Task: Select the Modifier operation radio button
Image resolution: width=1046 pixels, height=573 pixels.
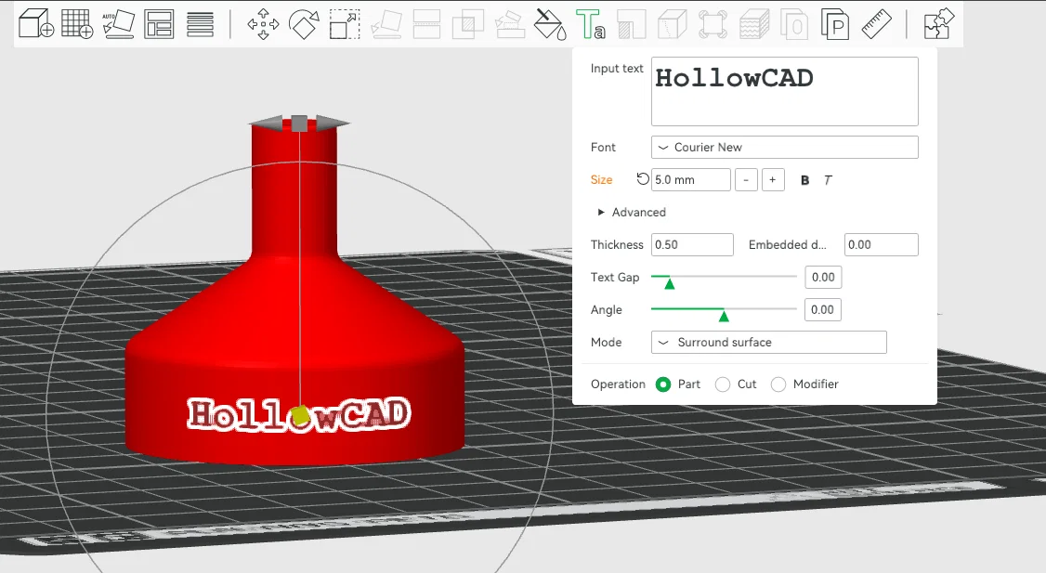Action: [x=778, y=384]
